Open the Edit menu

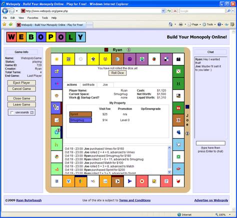(x=12, y=18)
